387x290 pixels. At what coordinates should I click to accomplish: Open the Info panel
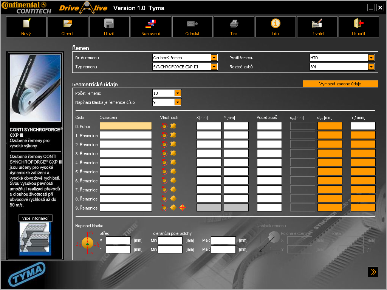point(276,27)
